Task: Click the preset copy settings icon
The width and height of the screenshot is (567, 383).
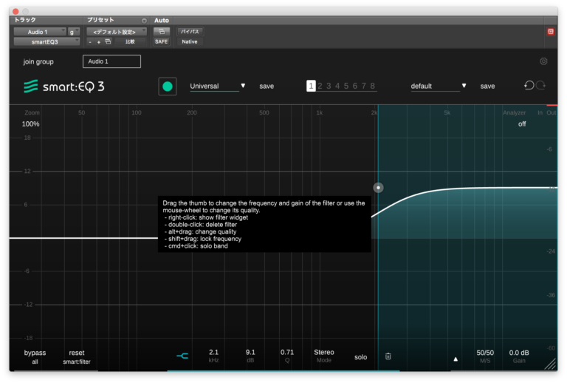Action: coord(108,41)
